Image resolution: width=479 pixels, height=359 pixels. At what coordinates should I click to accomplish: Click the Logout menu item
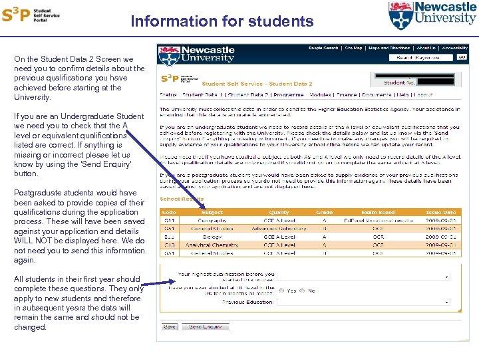[423, 94]
